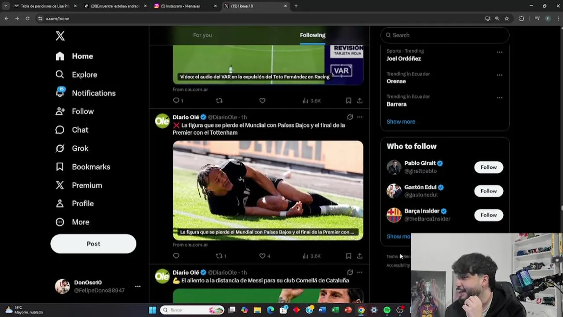Open more options on Messi post
This screenshot has width=563, height=317.
coord(360,273)
